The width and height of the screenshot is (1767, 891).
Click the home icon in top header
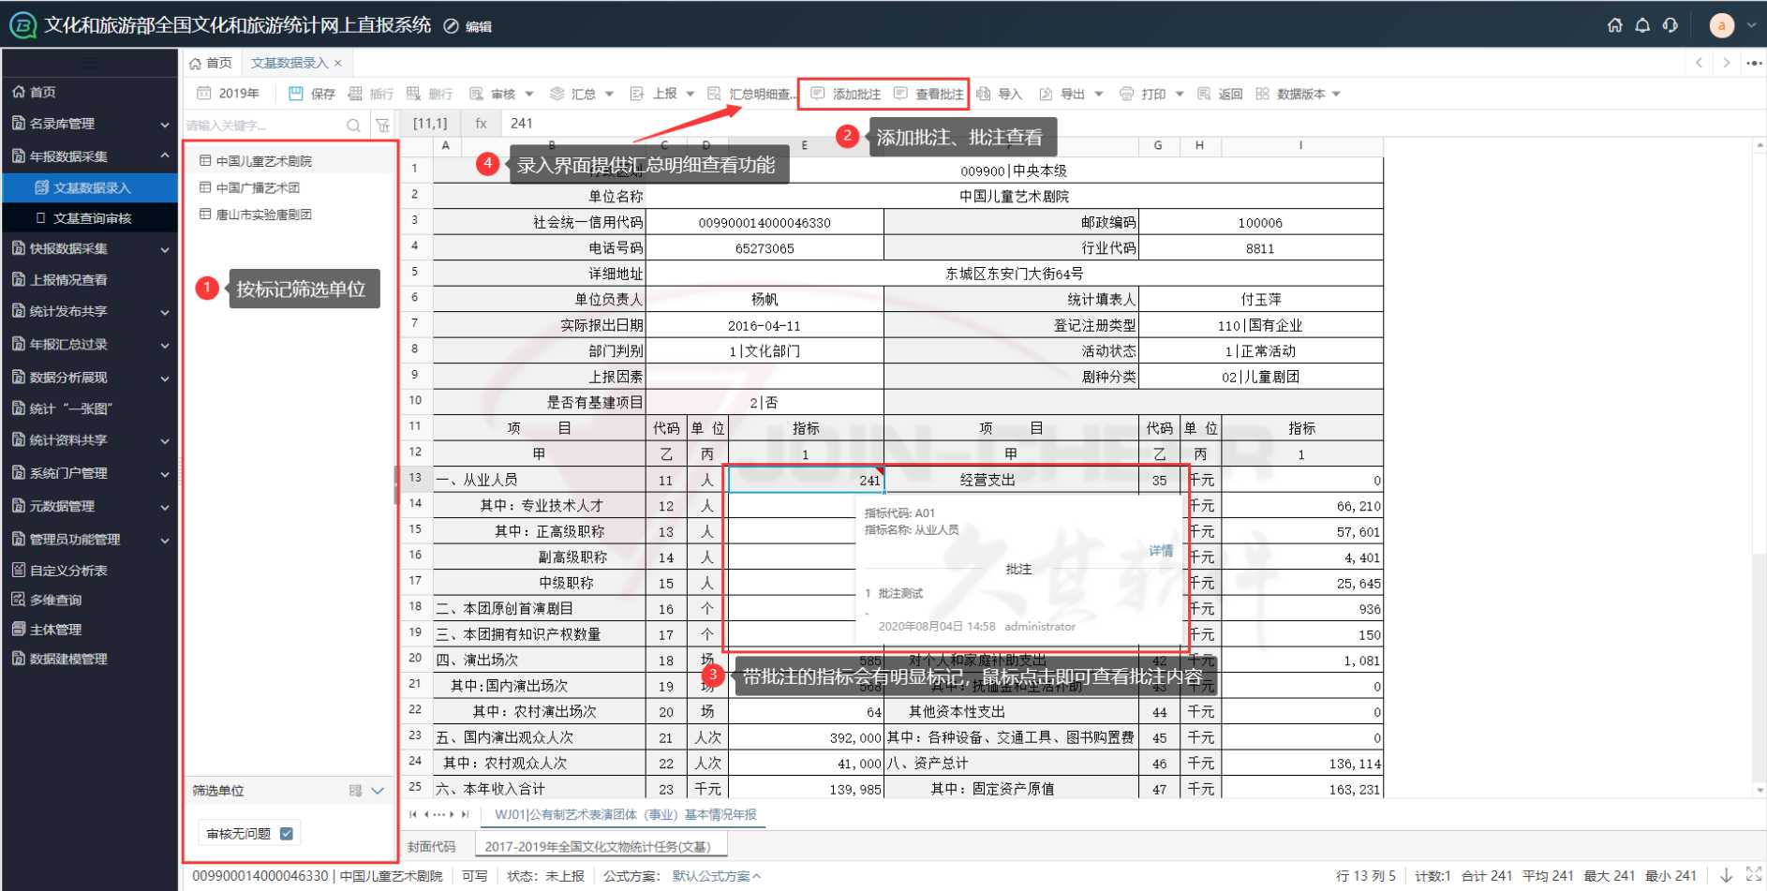click(x=1614, y=25)
